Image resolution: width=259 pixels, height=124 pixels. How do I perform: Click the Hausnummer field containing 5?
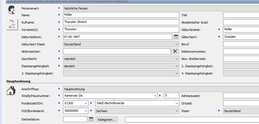171,95
